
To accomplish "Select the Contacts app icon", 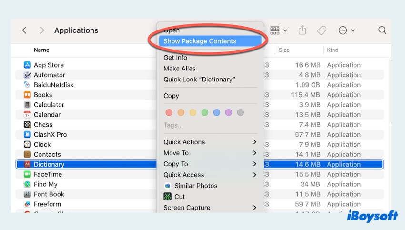I will pos(27,154).
